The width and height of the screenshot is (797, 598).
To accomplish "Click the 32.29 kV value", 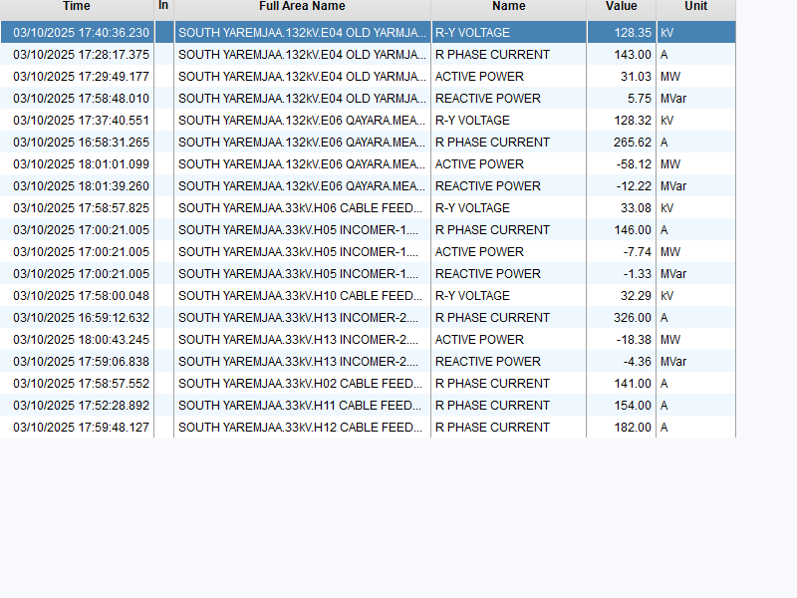I will click(x=622, y=295).
